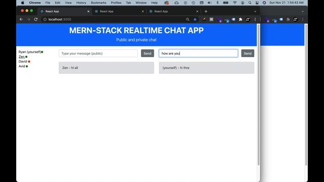Image resolution: width=324 pixels, height=182 pixels.
Task: Open Control Center in the menu bar
Action: (x=257, y=3)
